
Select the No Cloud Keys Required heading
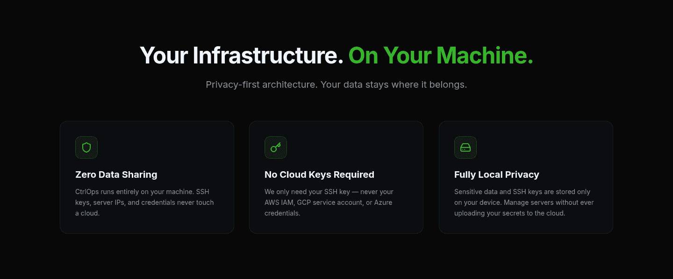coord(319,174)
